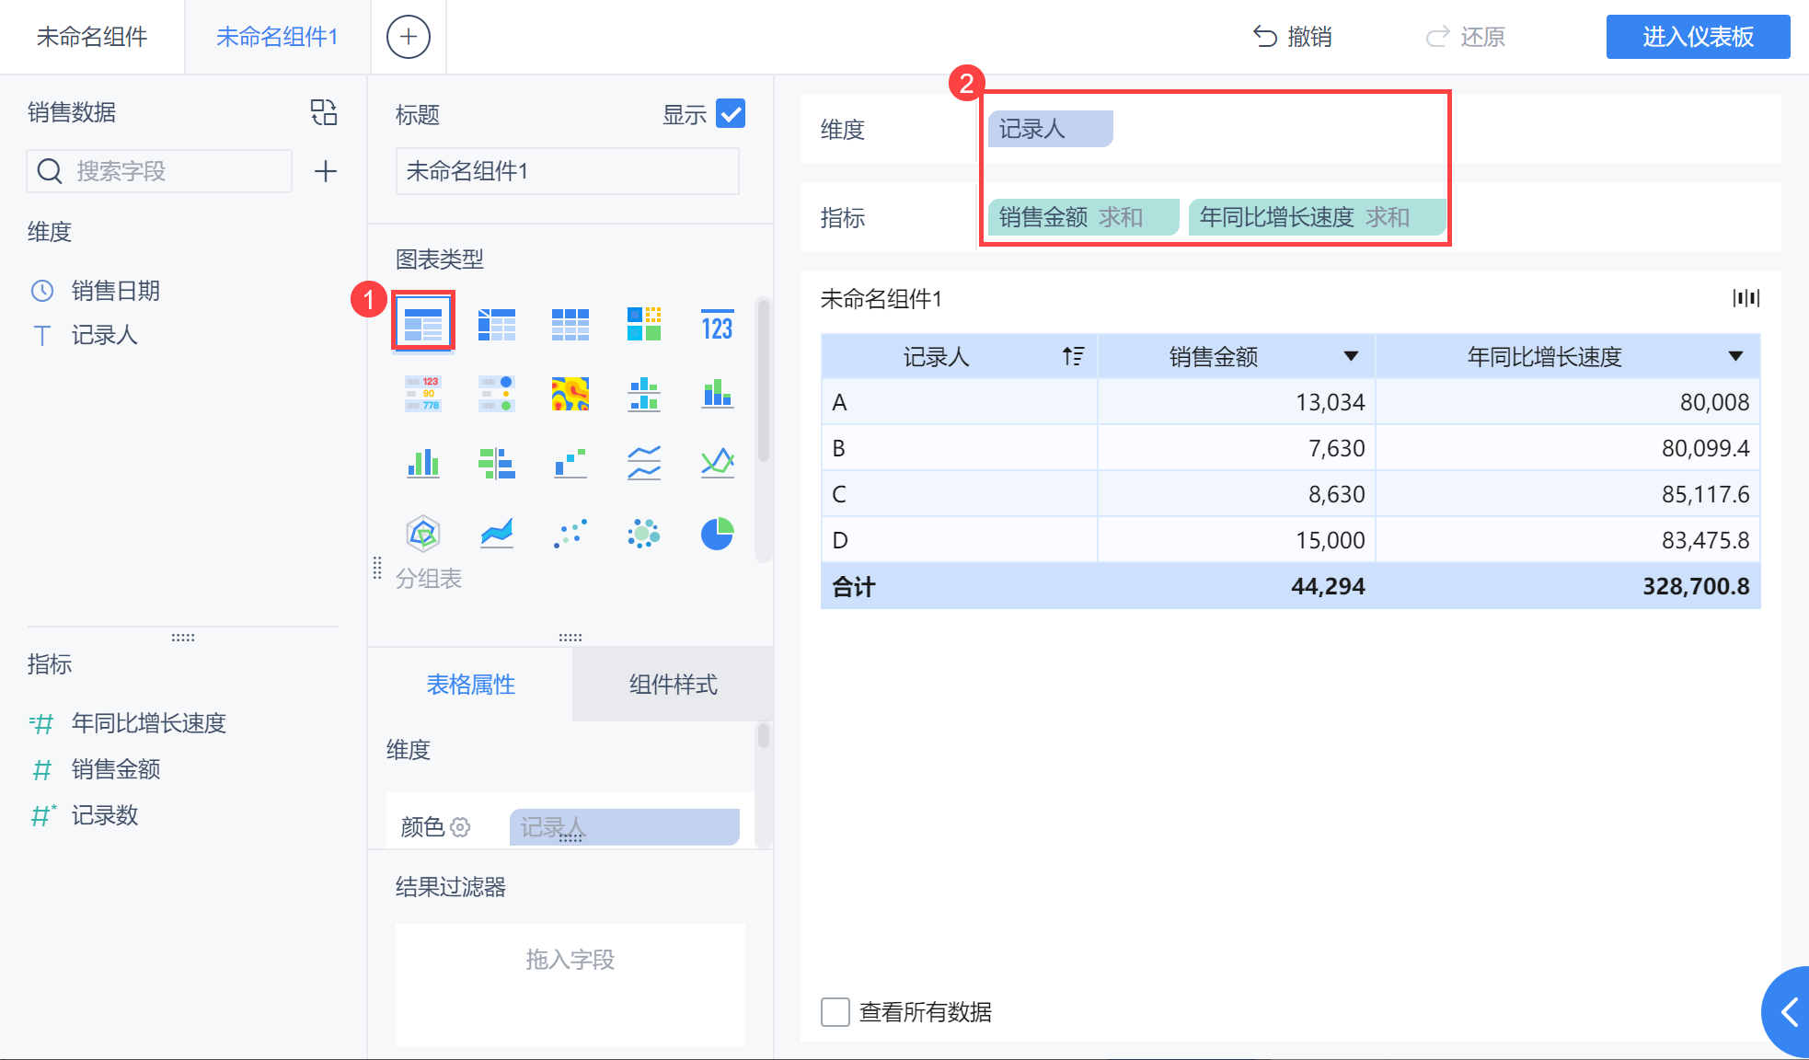This screenshot has width=1809, height=1060.
Task: Check the 查看所有数据 checkbox
Action: coord(835,1012)
